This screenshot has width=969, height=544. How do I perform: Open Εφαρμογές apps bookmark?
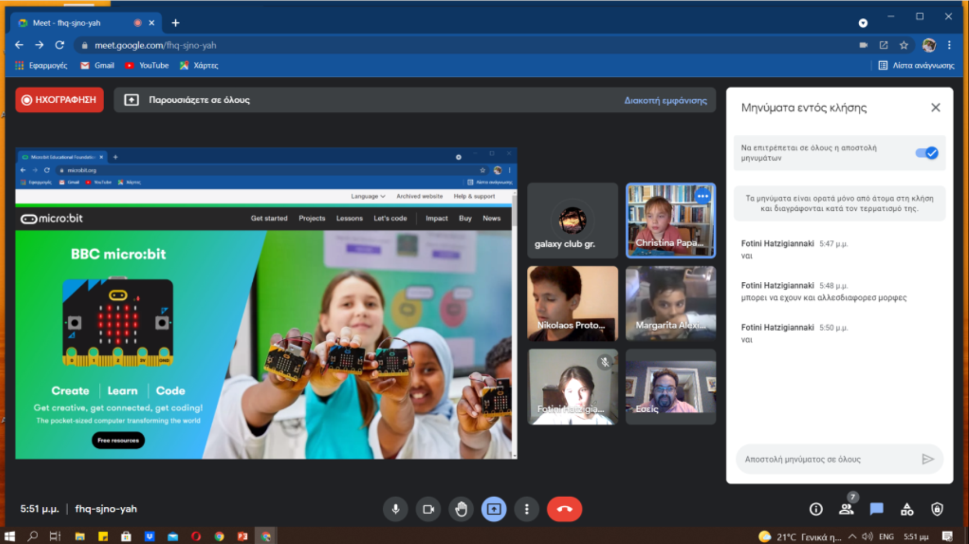click(x=41, y=66)
